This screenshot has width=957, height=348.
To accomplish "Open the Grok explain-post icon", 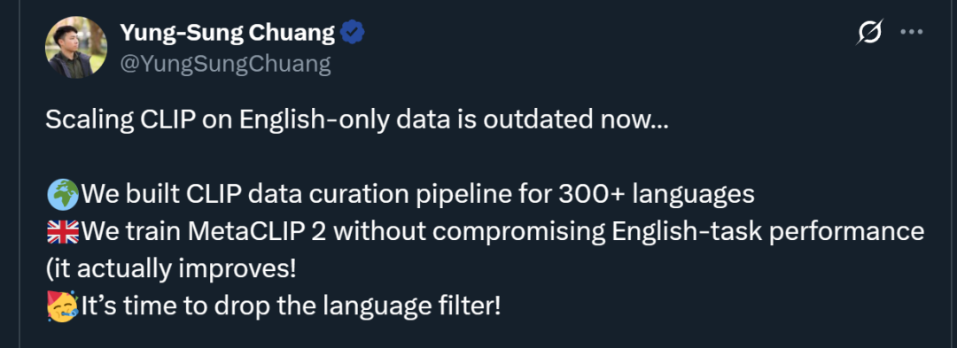I will click(x=869, y=32).
